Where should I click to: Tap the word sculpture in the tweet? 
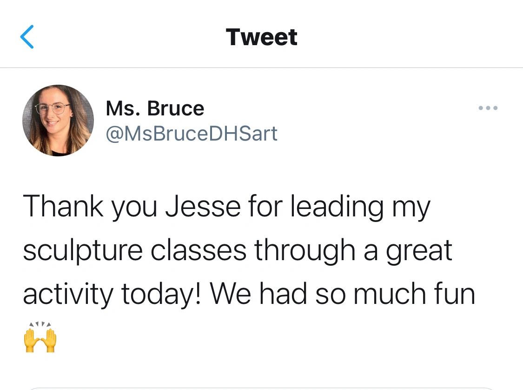83,251
